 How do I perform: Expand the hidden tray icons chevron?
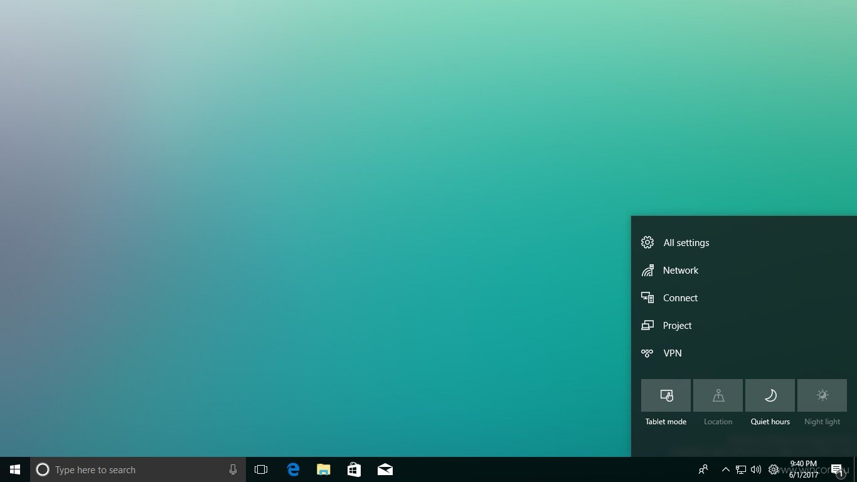[x=726, y=469]
